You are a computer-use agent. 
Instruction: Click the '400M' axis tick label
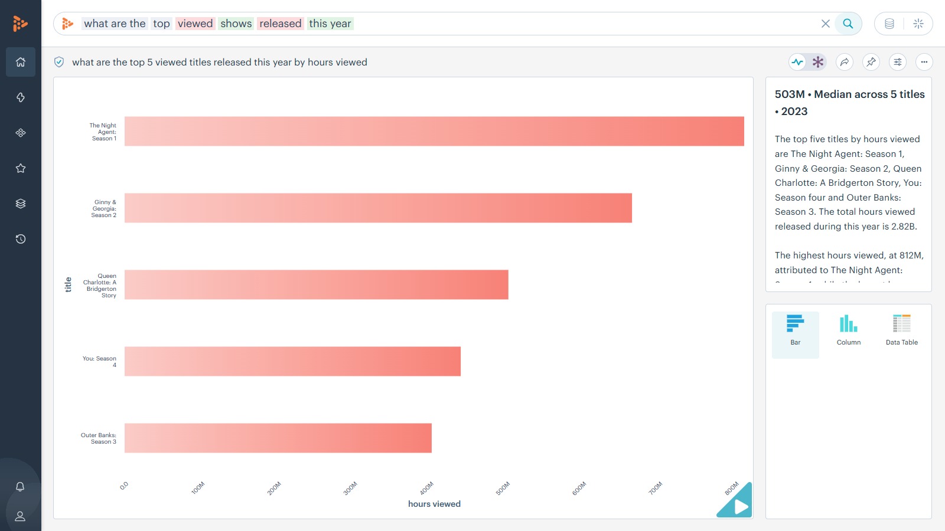click(426, 489)
